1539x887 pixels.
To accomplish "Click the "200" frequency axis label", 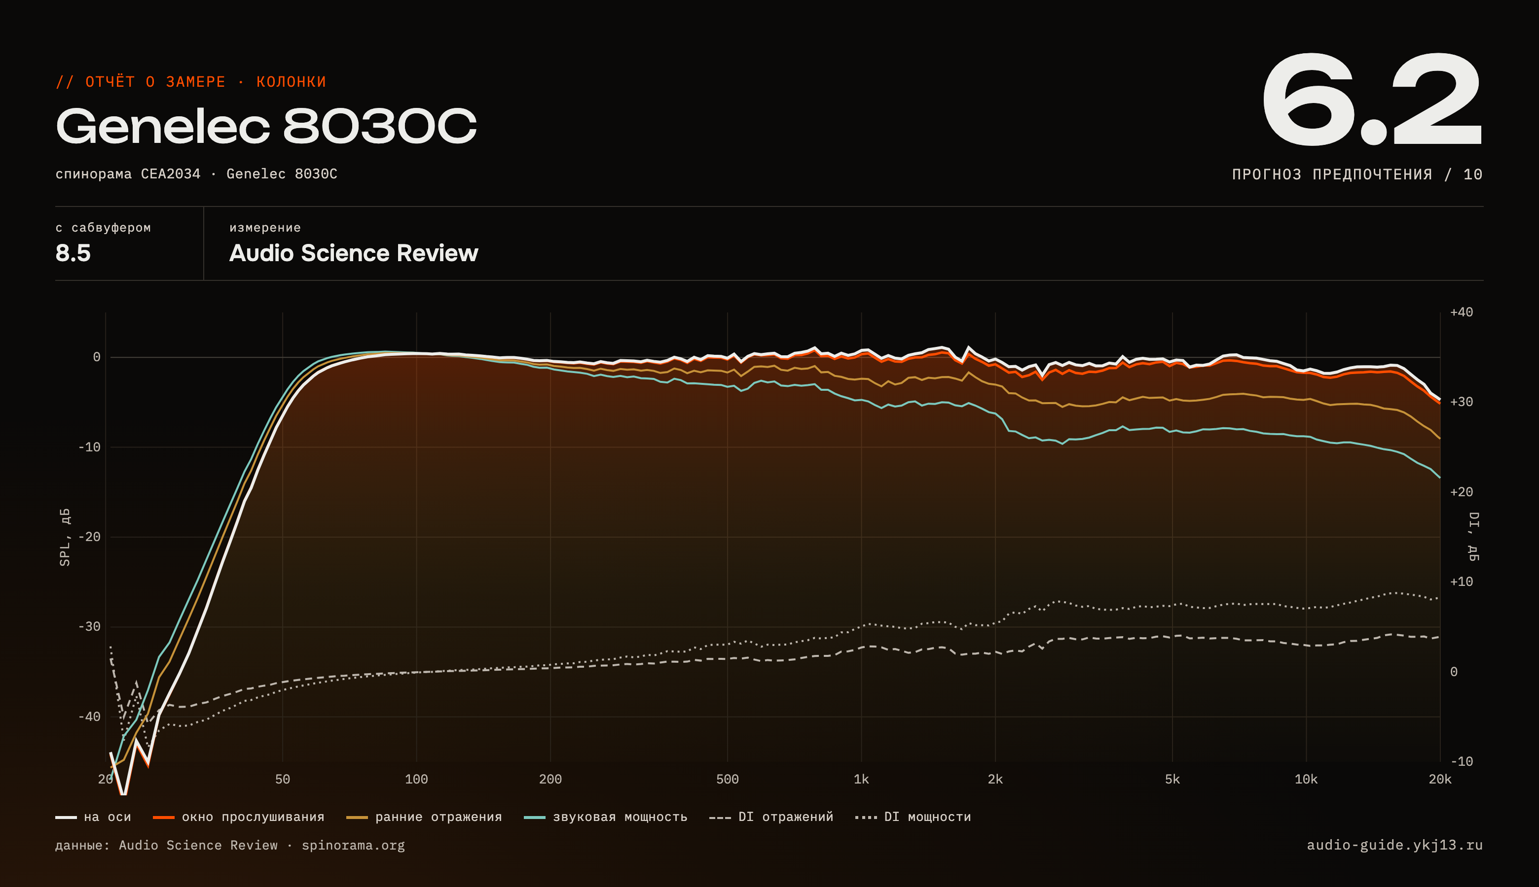I will [x=550, y=779].
